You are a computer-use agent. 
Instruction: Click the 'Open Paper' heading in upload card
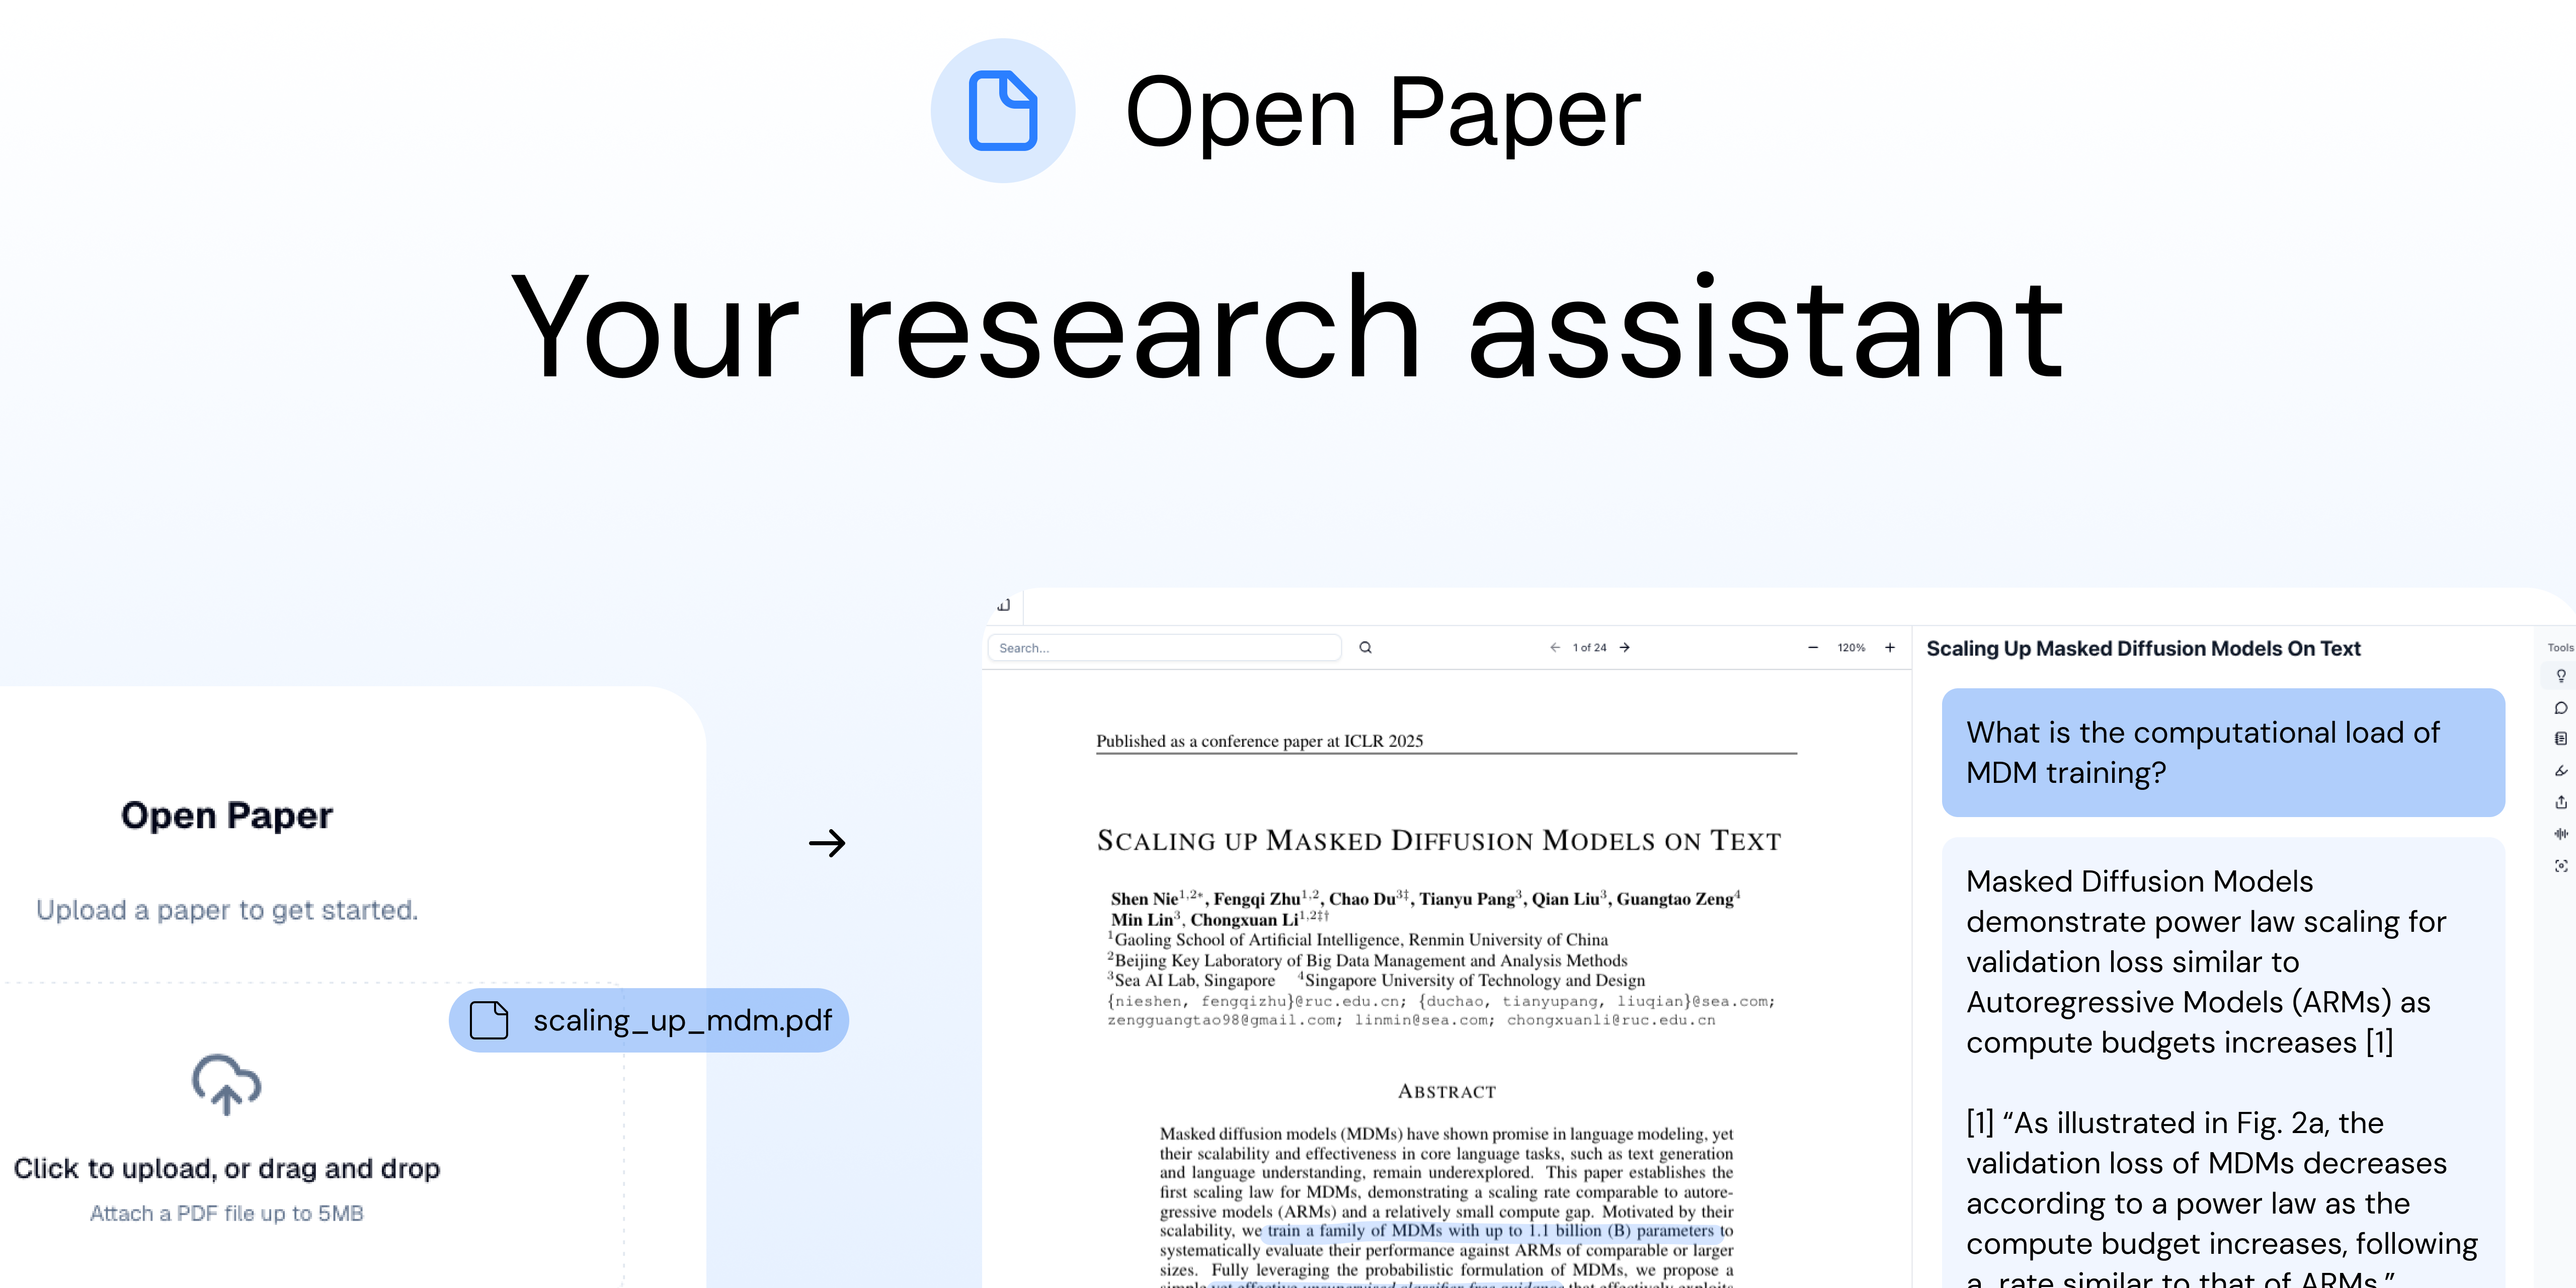click(227, 815)
